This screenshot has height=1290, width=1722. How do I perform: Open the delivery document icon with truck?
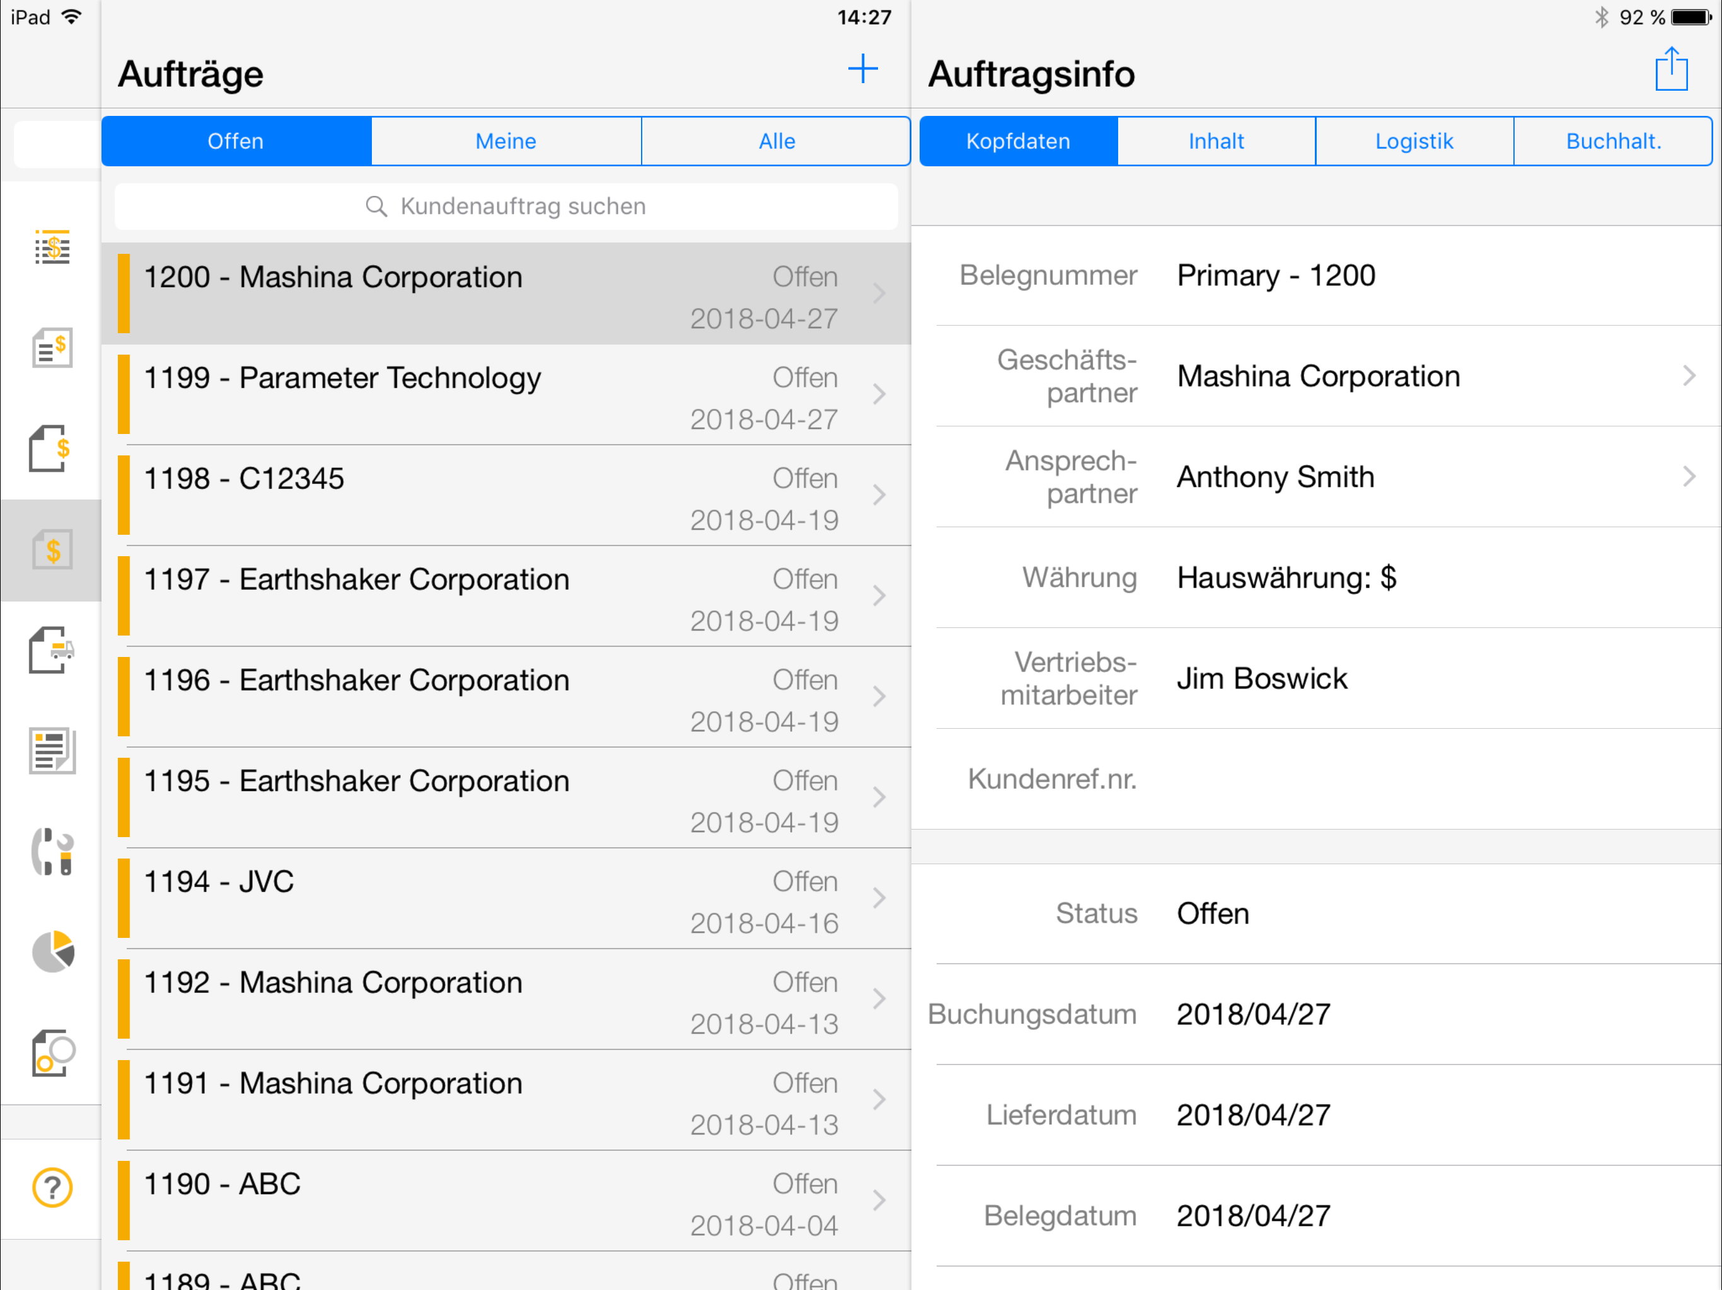(x=50, y=651)
